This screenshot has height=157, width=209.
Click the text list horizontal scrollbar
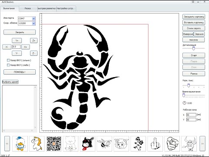click(18, 130)
